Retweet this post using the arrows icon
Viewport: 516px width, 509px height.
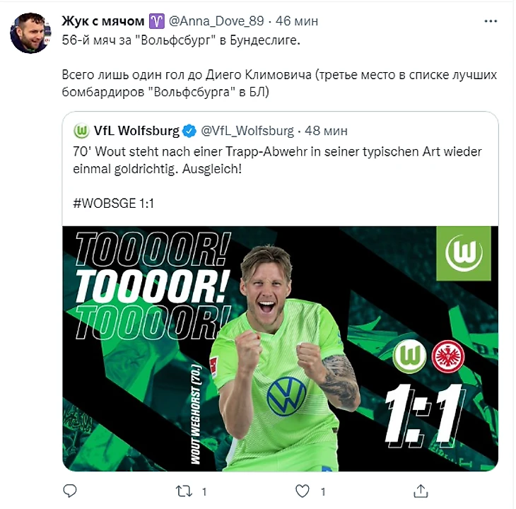[x=184, y=491]
